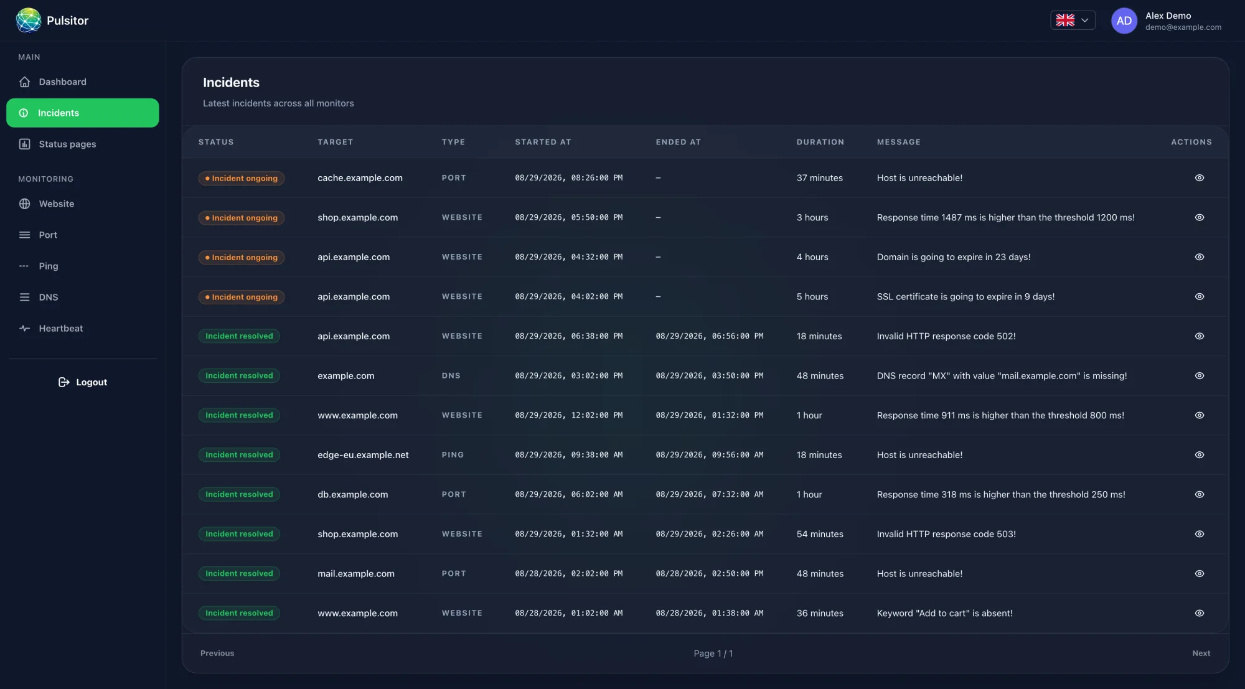1245x689 pixels.
Task: Click the Ping dots icon in sidebar
Action: pos(25,266)
